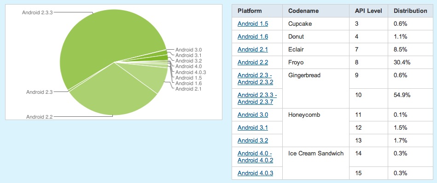Open the Android 3.0 platform link

(x=253, y=114)
